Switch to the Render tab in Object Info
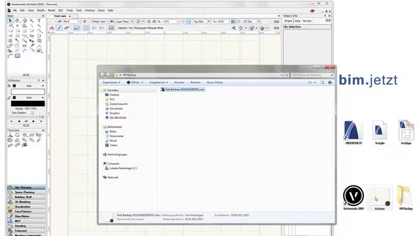Screen dimensions: 419x236 [307, 21]
